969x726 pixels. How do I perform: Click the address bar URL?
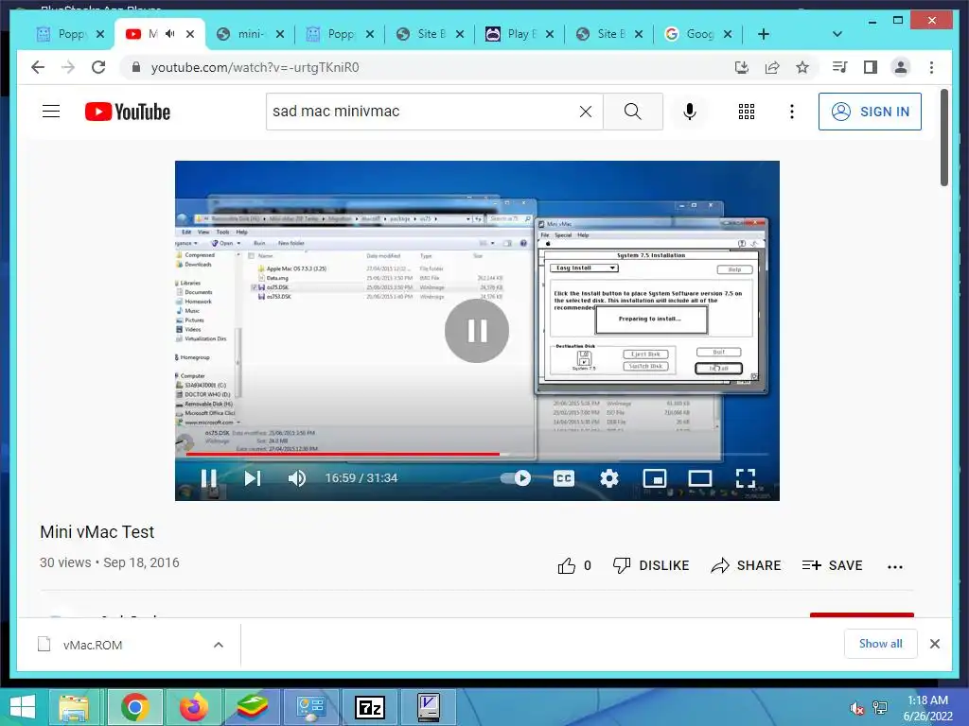tap(255, 67)
